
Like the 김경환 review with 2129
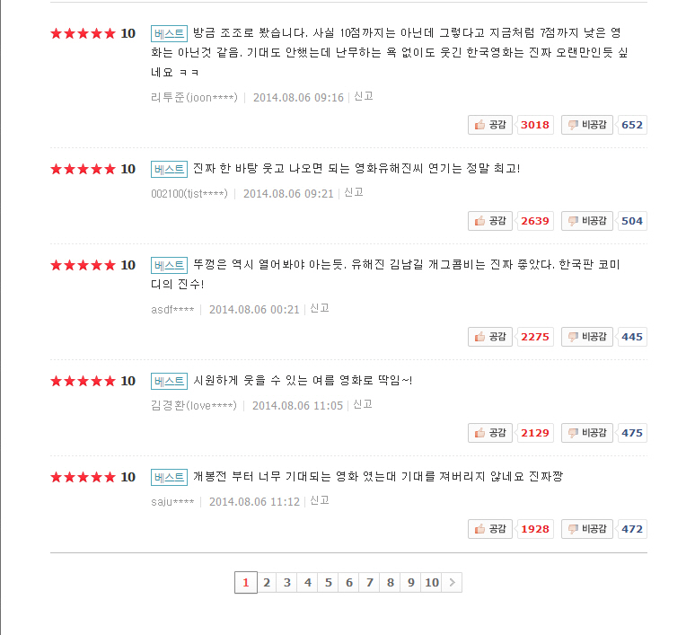tap(489, 433)
